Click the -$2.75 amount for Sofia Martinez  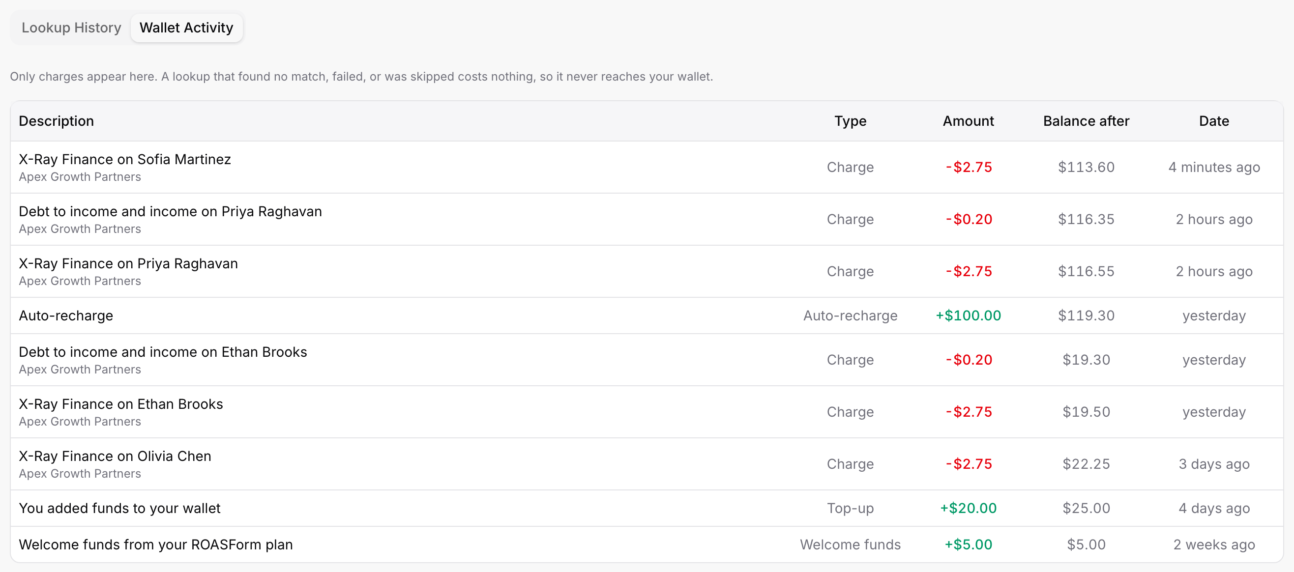968,167
